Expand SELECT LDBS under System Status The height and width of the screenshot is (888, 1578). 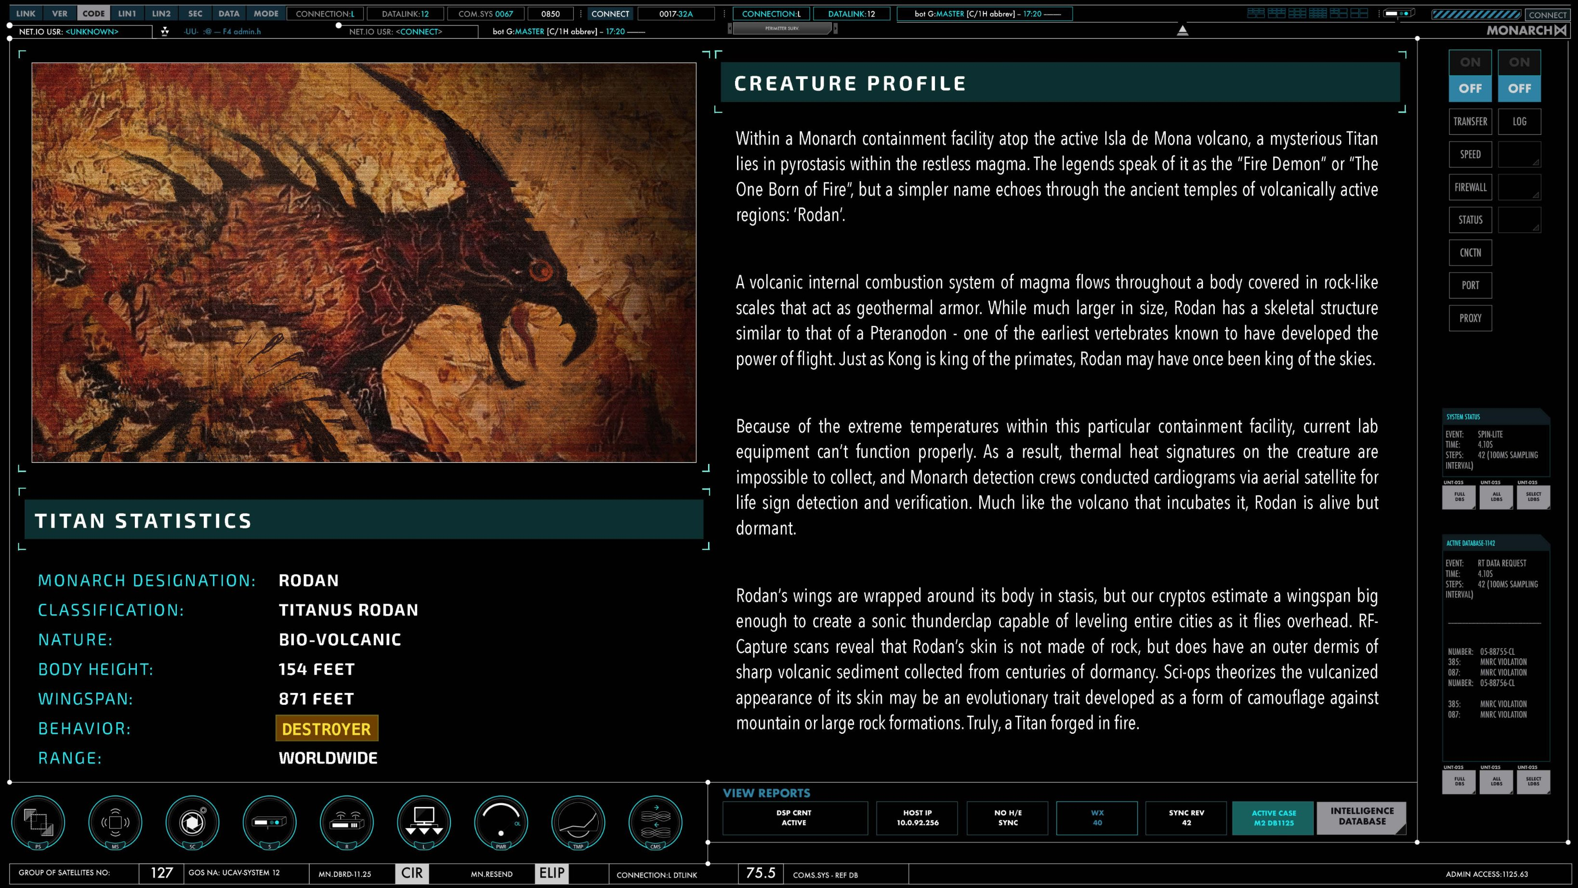click(1533, 497)
